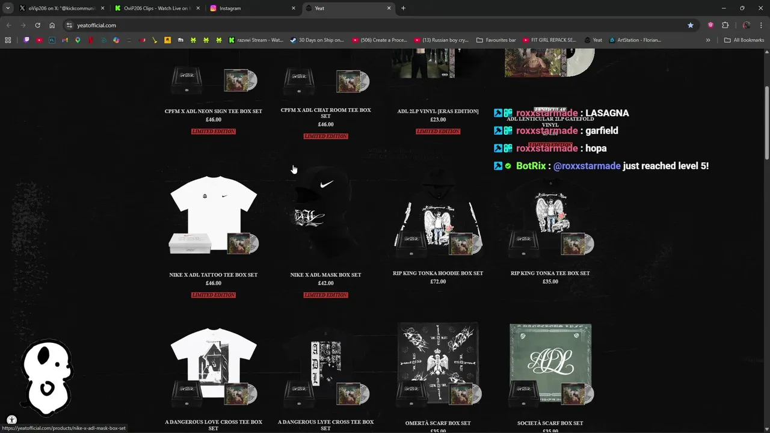Open the FL Studio bookmark icon
This screenshot has width=770, height=433.
pyautogui.click(x=52, y=40)
